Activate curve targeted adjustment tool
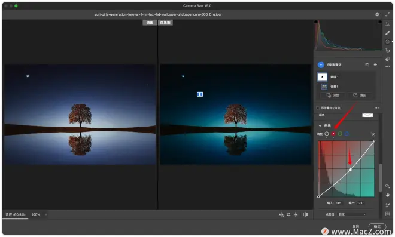 [373, 134]
